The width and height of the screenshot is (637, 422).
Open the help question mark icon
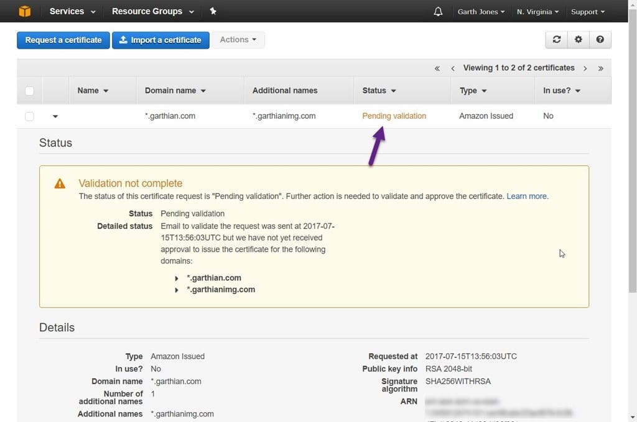(x=600, y=39)
